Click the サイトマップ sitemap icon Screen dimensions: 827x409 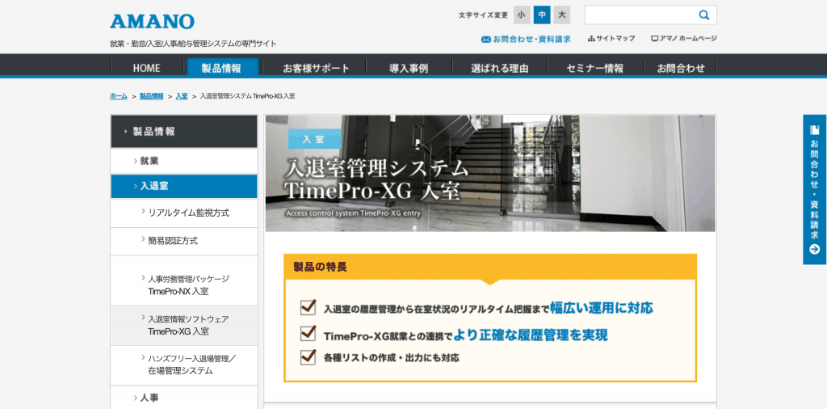coord(591,39)
